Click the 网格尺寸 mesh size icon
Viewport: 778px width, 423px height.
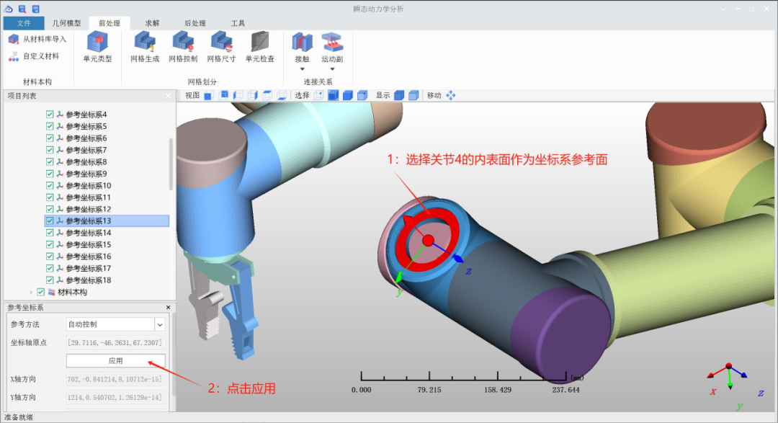[221, 42]
